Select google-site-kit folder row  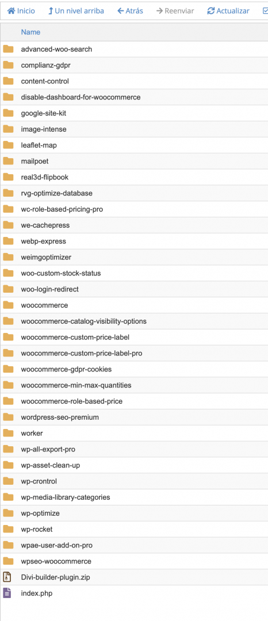[134, 113]
